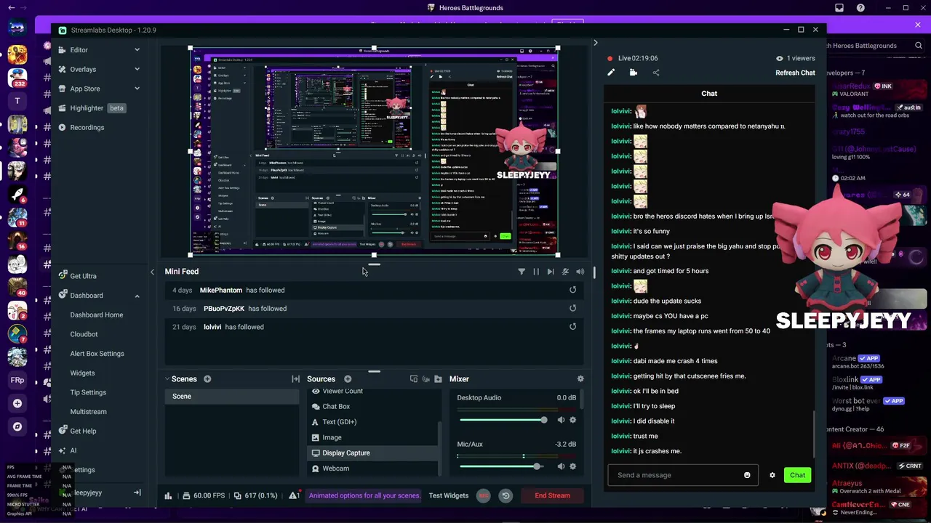Toggle Mini Feed alert sound volume

coord(580,272)
